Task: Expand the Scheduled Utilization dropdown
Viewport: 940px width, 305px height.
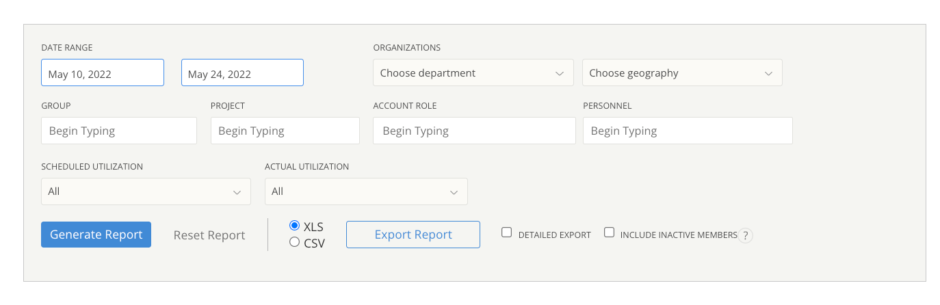Action: [x=146, y=191]
